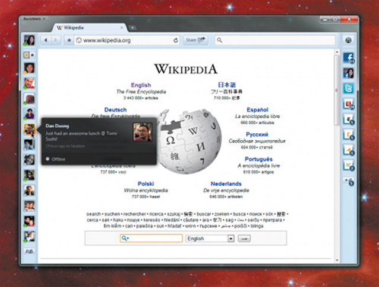Open the Deutsch Wikipedia link
This screenshot has width=379, height=287.
pyautogui.click(x=115, y=109)
